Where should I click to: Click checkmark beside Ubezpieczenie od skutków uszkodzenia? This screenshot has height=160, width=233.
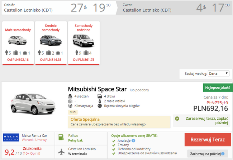click(x=114, y=153)
